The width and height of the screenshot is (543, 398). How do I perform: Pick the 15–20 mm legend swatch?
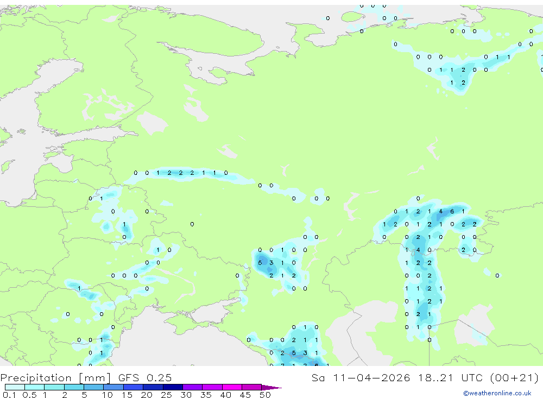[134, 387]
